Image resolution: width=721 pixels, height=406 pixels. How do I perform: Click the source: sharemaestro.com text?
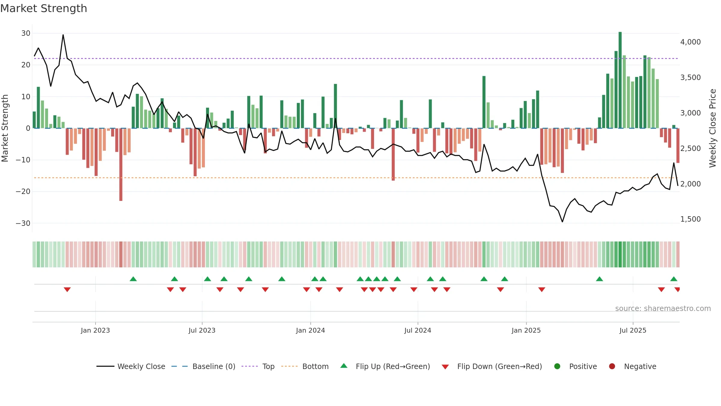[663, 309]
